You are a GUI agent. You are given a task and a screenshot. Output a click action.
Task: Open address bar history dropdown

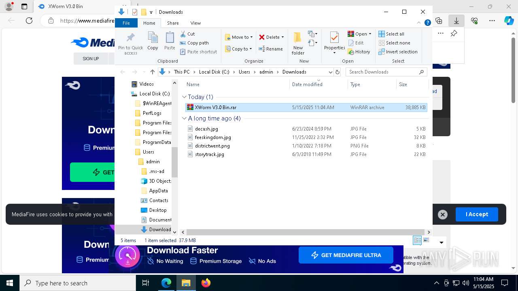[330, 72]
